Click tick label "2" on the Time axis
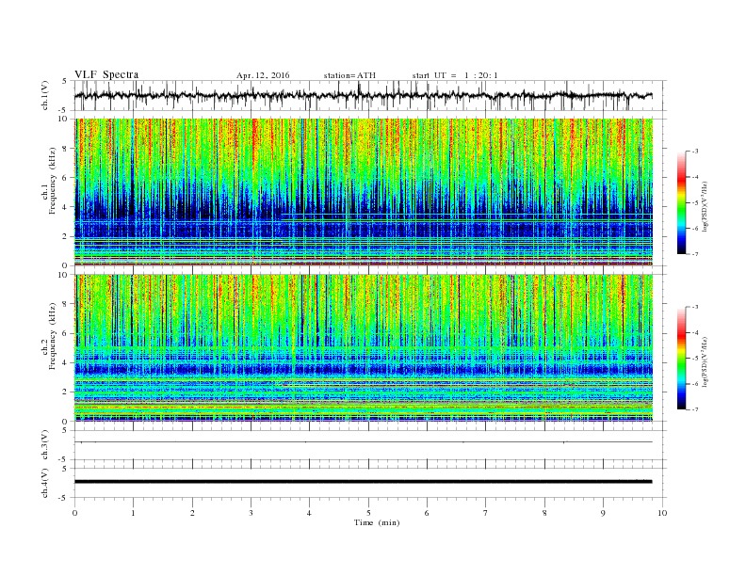 pyautogui.click(x=192, y=513)
